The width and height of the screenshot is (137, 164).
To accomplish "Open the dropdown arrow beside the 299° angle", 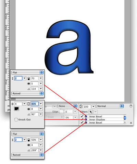I will click(41, 150).
